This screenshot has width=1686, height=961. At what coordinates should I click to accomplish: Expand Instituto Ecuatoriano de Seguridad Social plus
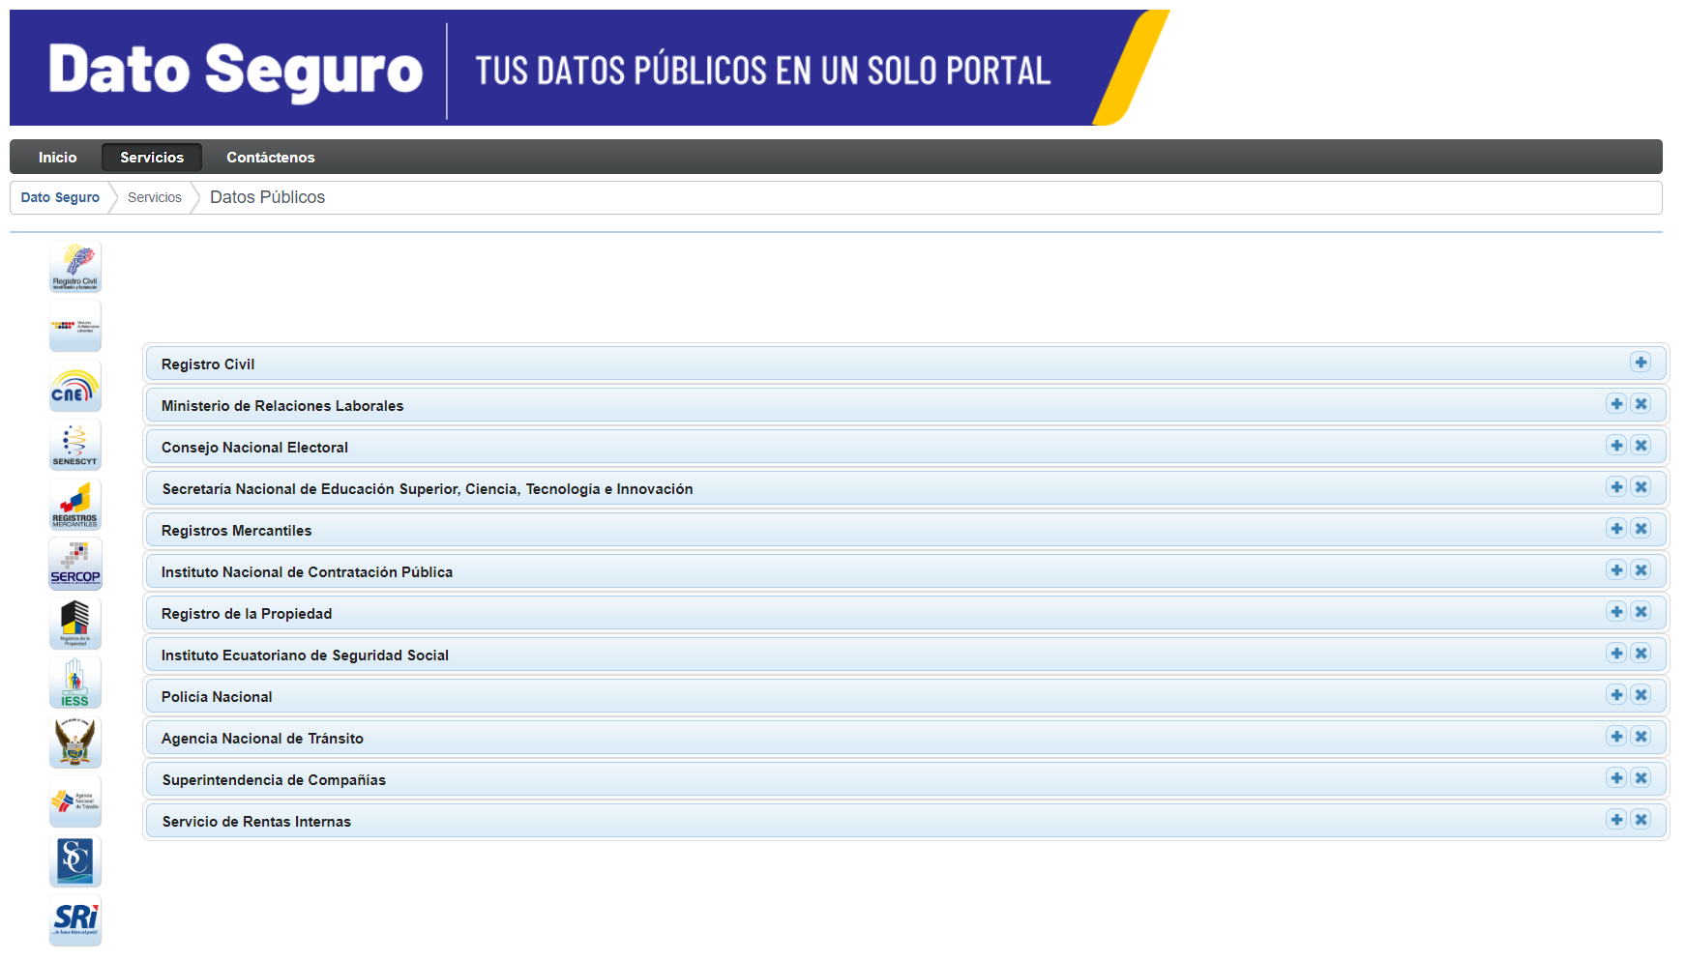click(1616, 654)
